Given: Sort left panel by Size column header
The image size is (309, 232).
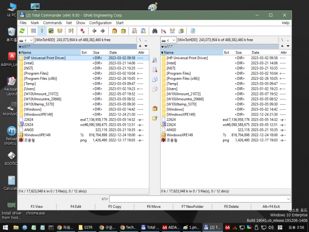Looking at the screenshot, I should coord(100,53).
